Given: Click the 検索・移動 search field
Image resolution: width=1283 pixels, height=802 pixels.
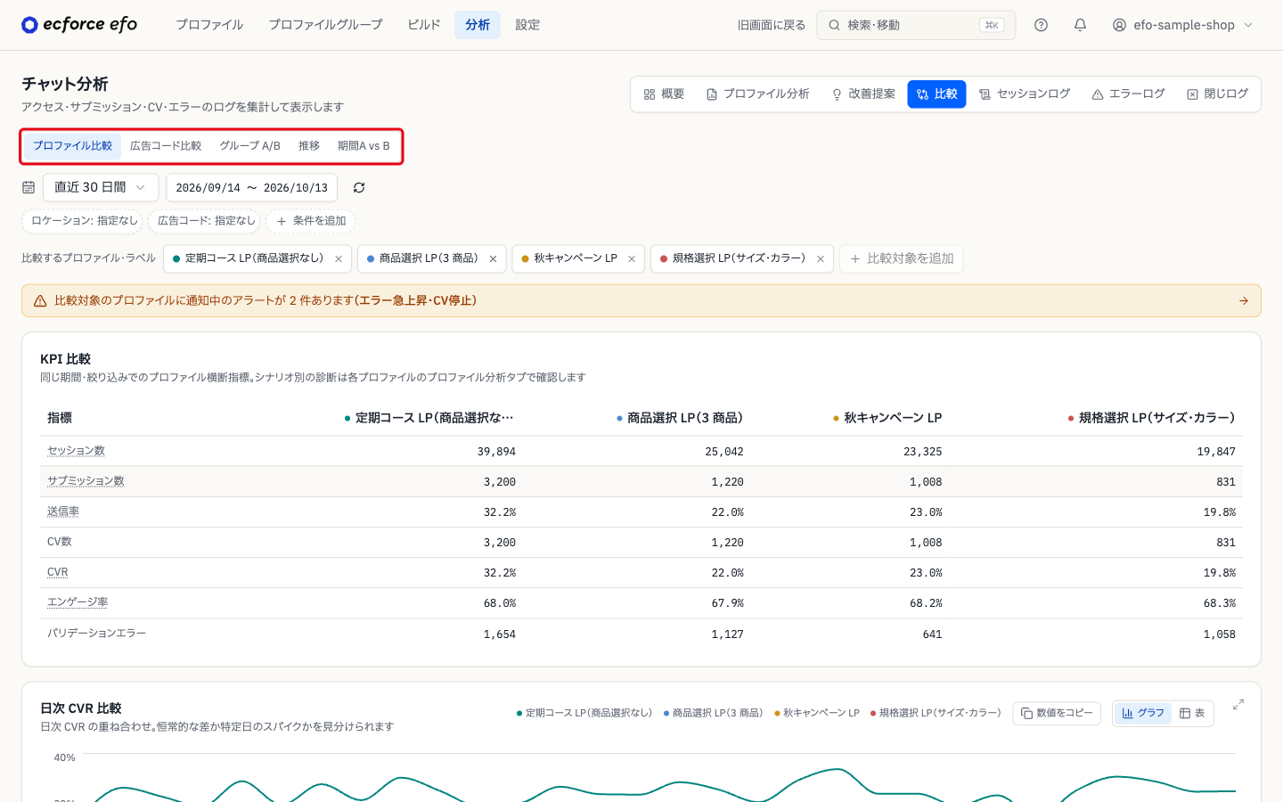Looking at the screenshot, I should (x=916, y=25).
